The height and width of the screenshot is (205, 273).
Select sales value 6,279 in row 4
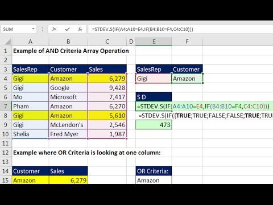pos(107,79)
